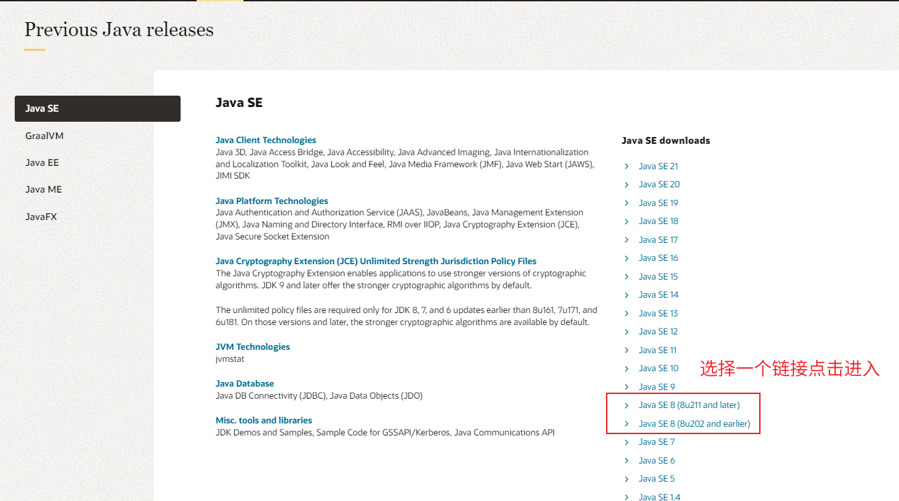The width and height of the screenshot is (899, 501).
Task: Follow the JVM Technologies link
Action: coord(253,347)
